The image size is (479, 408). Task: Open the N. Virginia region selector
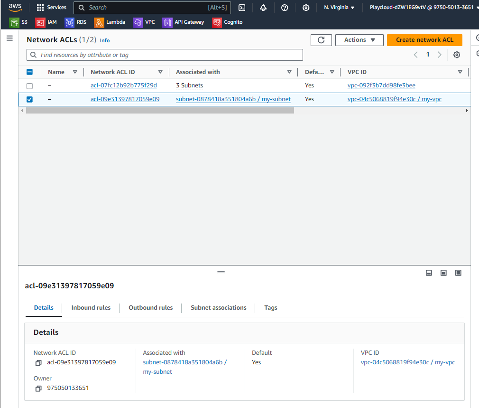click(x=339, y=7)
